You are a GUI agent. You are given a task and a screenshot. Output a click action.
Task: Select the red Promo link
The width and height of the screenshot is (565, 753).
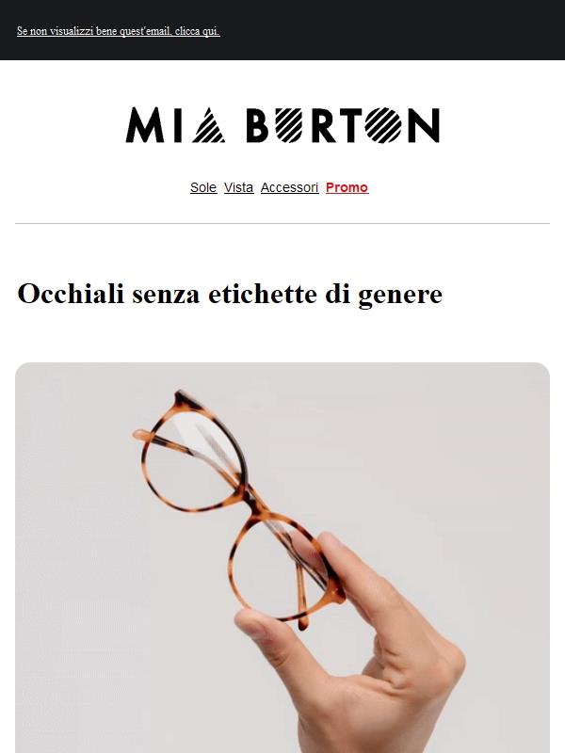[347, 187]
